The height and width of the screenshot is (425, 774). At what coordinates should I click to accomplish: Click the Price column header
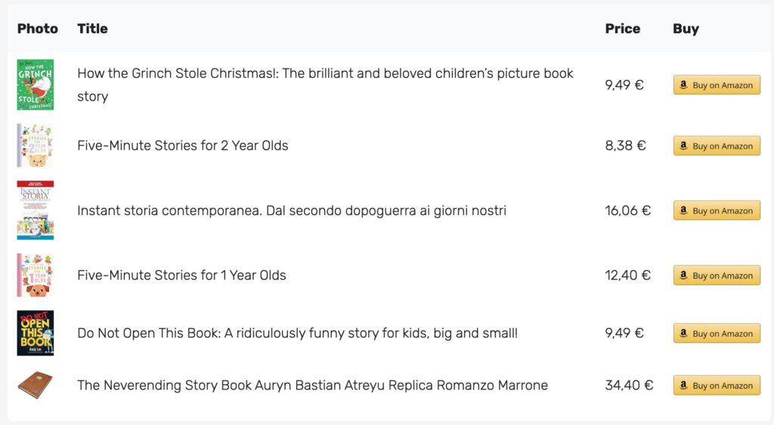(623, 29)
